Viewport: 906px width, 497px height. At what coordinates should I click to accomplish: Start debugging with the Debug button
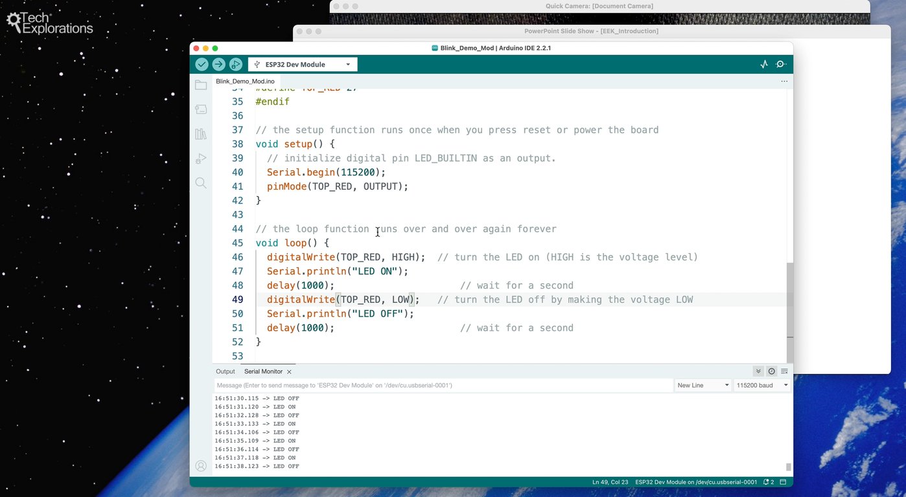pyautogui.click(x=235, y=64)
